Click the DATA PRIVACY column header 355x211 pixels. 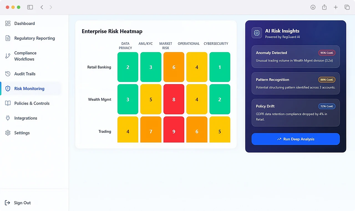click(x=125, y=46)
